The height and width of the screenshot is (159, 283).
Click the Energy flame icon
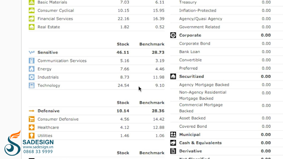pos(31,69)
